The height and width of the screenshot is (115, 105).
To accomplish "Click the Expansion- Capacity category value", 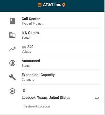I will tap(38, 75).
